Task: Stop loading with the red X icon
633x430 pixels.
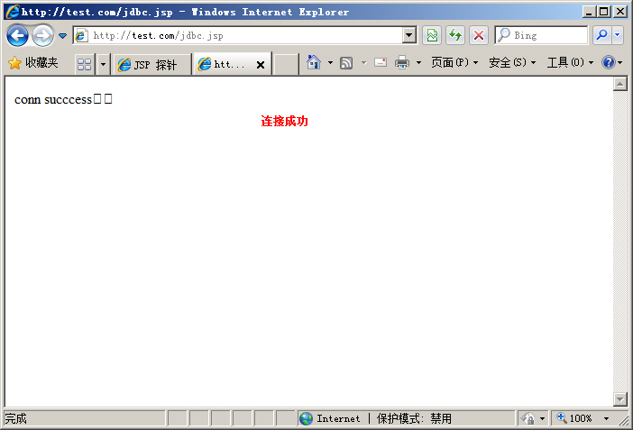Action: point(479,35)
